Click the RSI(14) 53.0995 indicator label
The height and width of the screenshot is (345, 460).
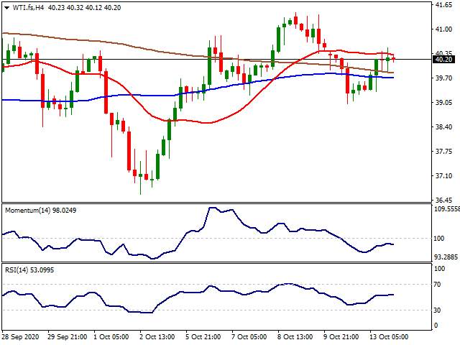tap(29, 270)
